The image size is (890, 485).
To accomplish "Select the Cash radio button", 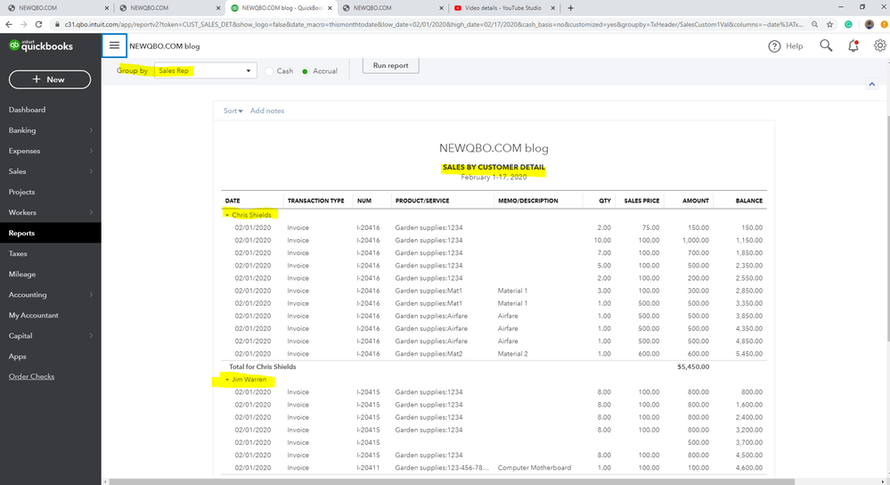I will coord(269,71).
